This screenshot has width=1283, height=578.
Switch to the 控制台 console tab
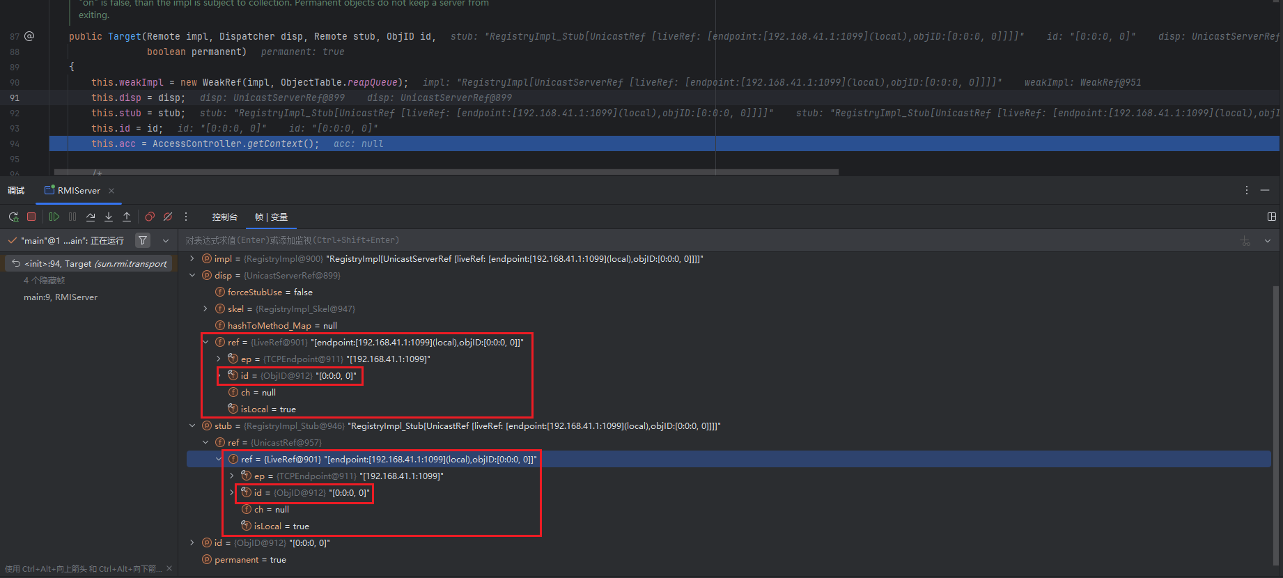224,217
